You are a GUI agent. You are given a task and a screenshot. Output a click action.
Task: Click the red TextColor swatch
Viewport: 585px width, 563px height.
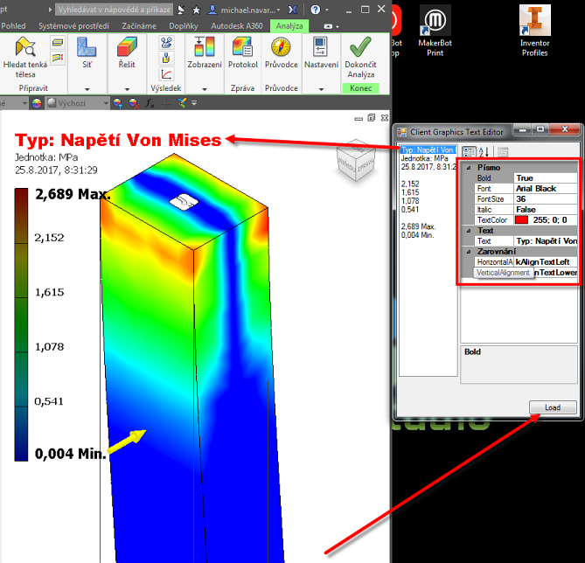pyautogui.click(x=522, y=219)
